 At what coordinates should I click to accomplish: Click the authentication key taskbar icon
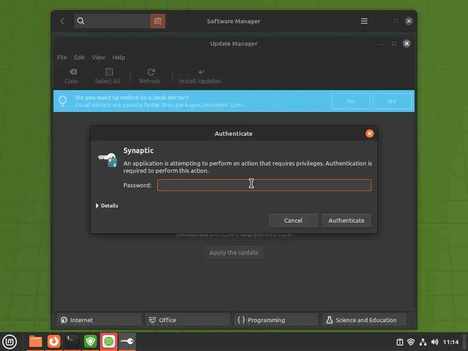tap(127, 342)
